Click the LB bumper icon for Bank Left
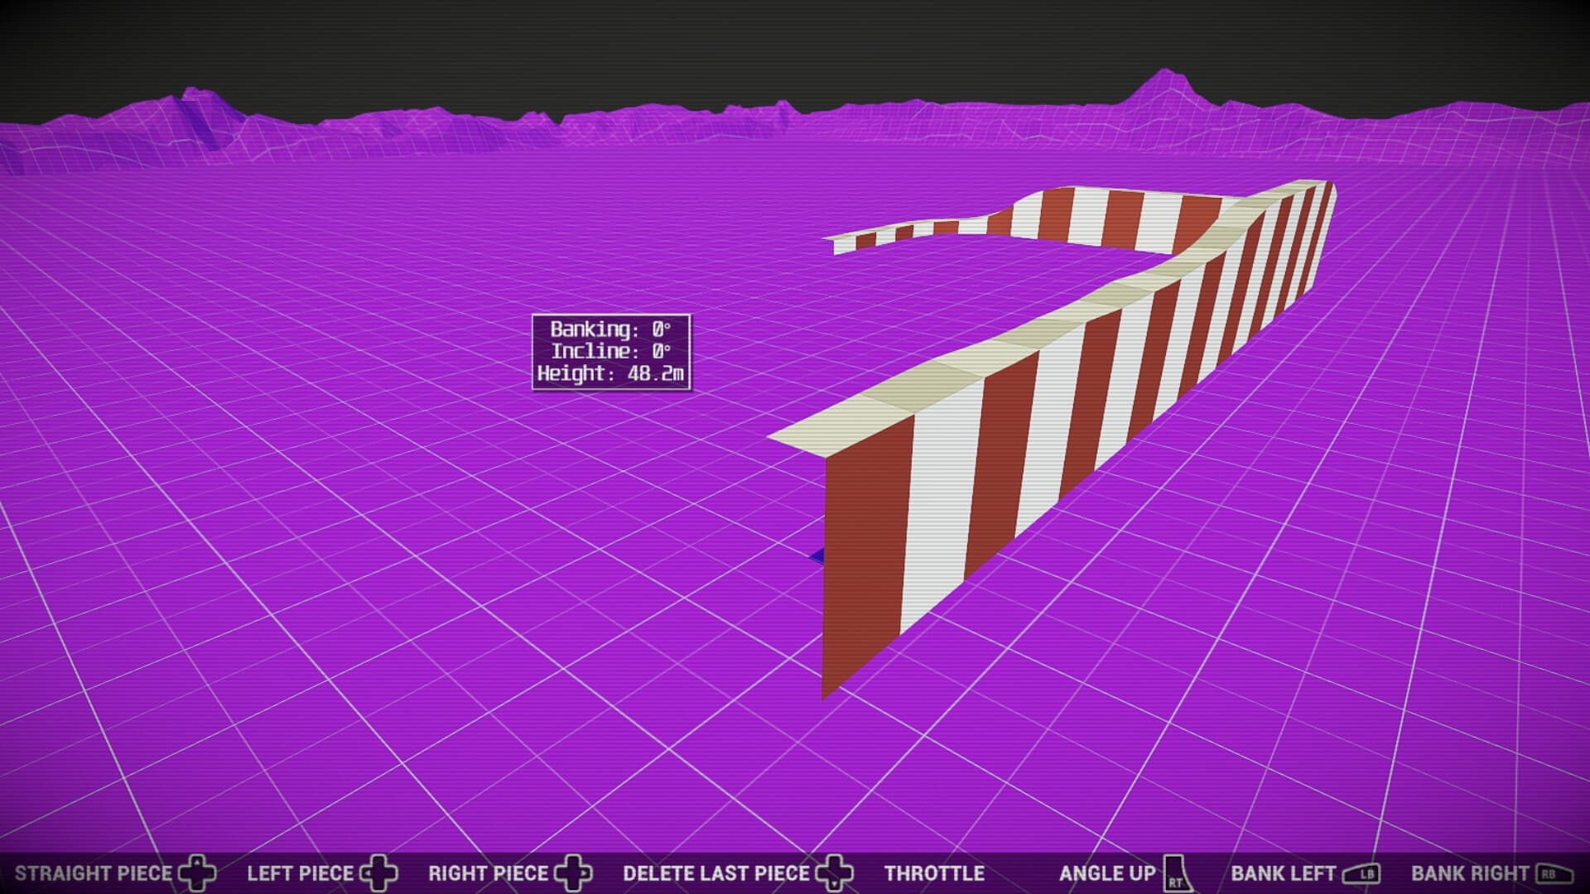Screen dimensions: 1590x894 (x=1361, y=874)
